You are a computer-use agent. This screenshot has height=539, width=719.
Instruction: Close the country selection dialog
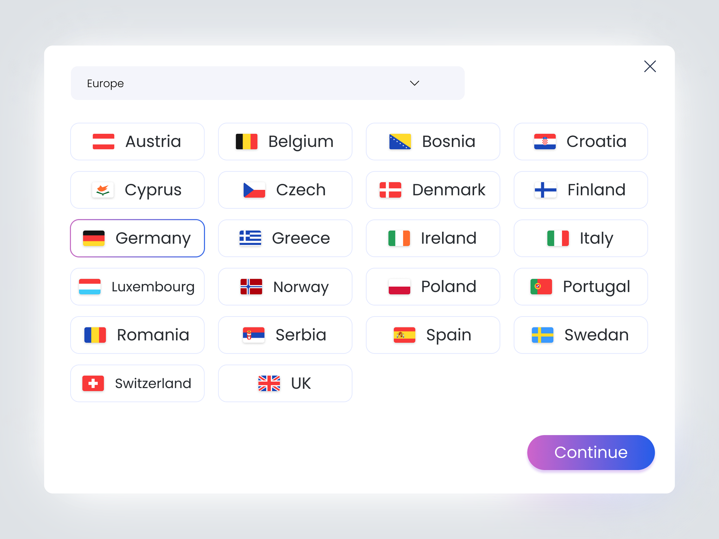[x=650, y=66]
